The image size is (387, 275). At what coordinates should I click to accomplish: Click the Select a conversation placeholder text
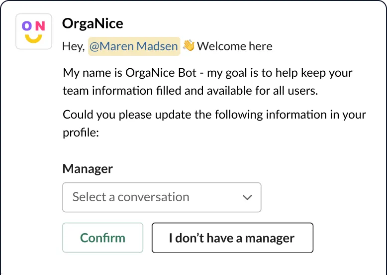click(131, 197)
